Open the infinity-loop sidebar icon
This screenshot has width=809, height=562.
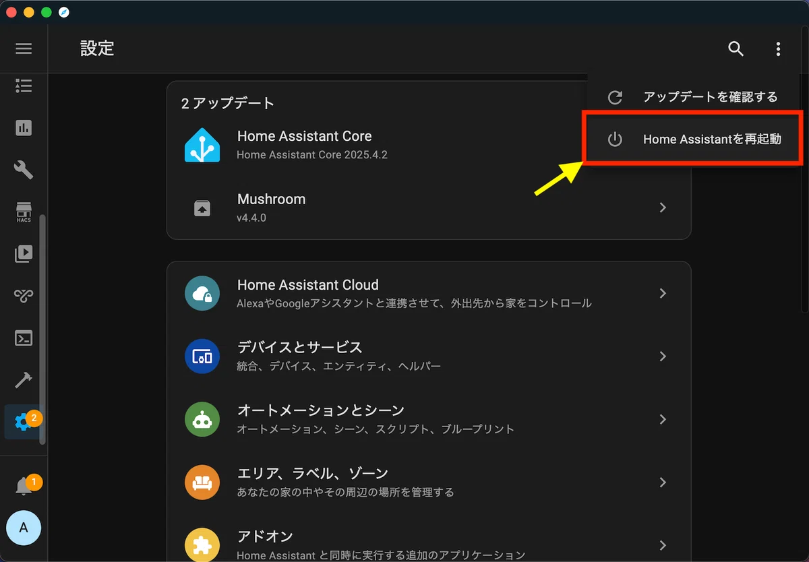tap(24, 296)
